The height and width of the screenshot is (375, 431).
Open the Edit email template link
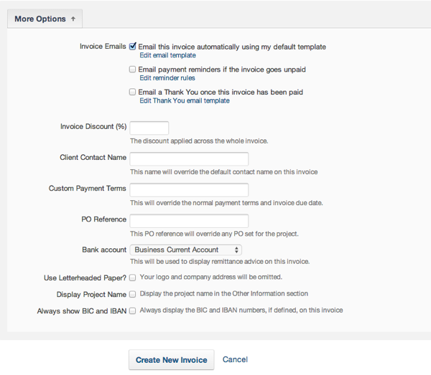[x=167, y=55]
